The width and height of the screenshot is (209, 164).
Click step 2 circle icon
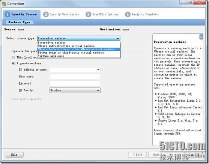[46, 14]
